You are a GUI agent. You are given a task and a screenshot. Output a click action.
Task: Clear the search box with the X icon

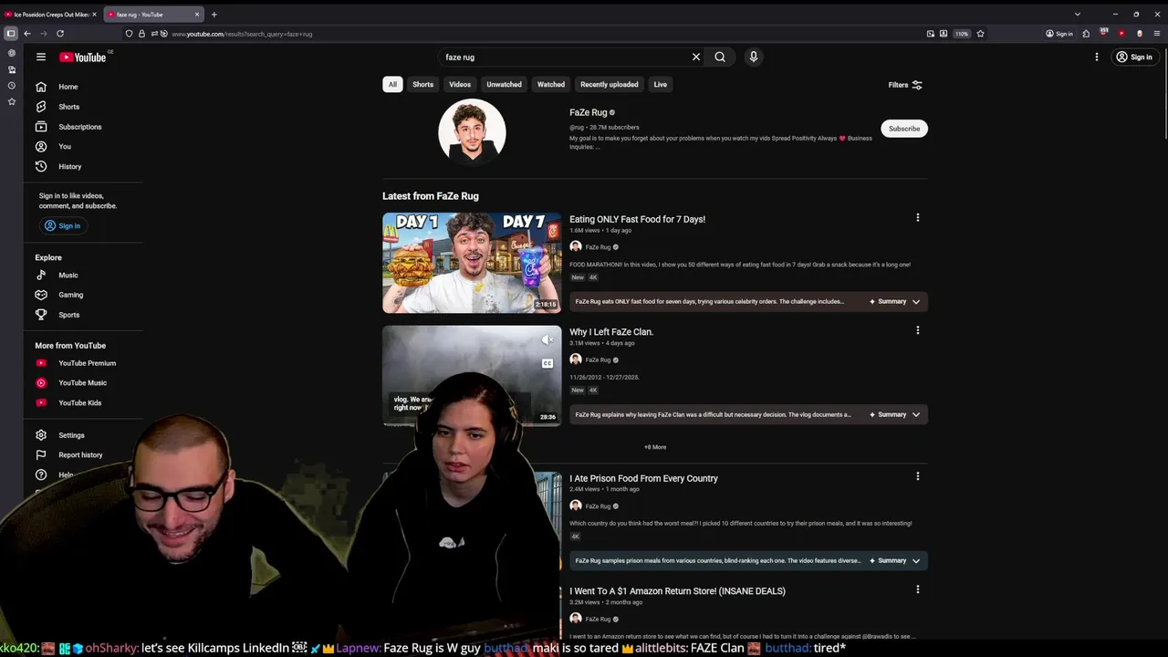[696, 57]
